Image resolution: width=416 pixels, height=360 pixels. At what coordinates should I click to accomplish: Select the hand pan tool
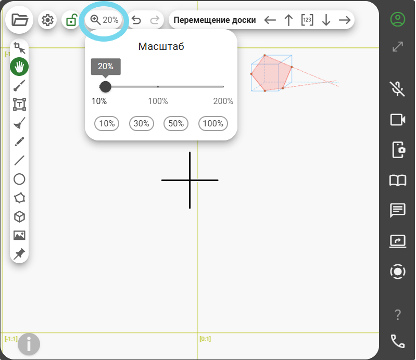19,67
